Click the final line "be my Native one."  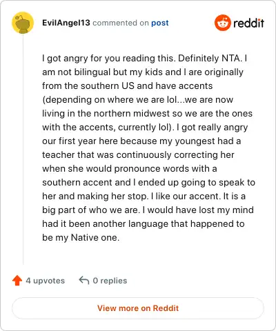click(81, 238)
